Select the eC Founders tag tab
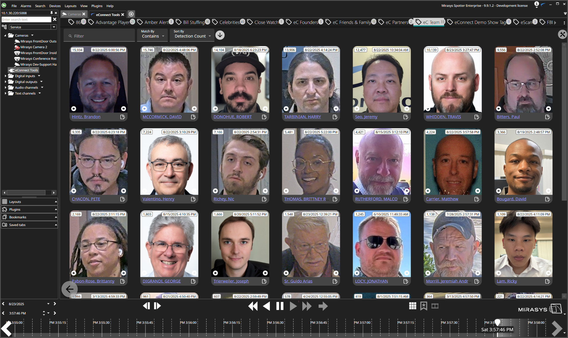The image size is (568, 338). (305, 22)
